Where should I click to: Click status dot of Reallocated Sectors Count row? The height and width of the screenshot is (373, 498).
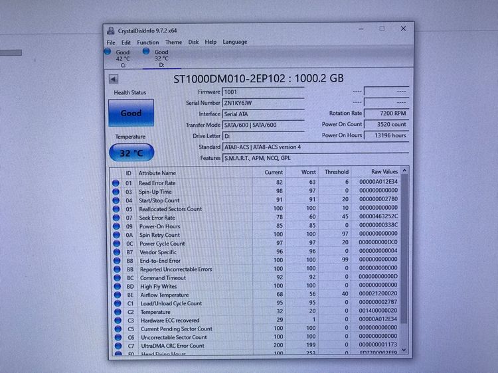coord(116,209)
